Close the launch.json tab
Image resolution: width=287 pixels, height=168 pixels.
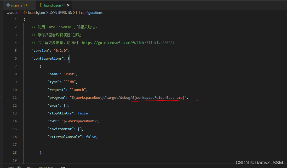pyautogui.click(x=68, y=5)
